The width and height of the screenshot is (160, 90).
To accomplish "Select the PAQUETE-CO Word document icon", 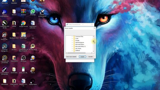I will [23, 83].
